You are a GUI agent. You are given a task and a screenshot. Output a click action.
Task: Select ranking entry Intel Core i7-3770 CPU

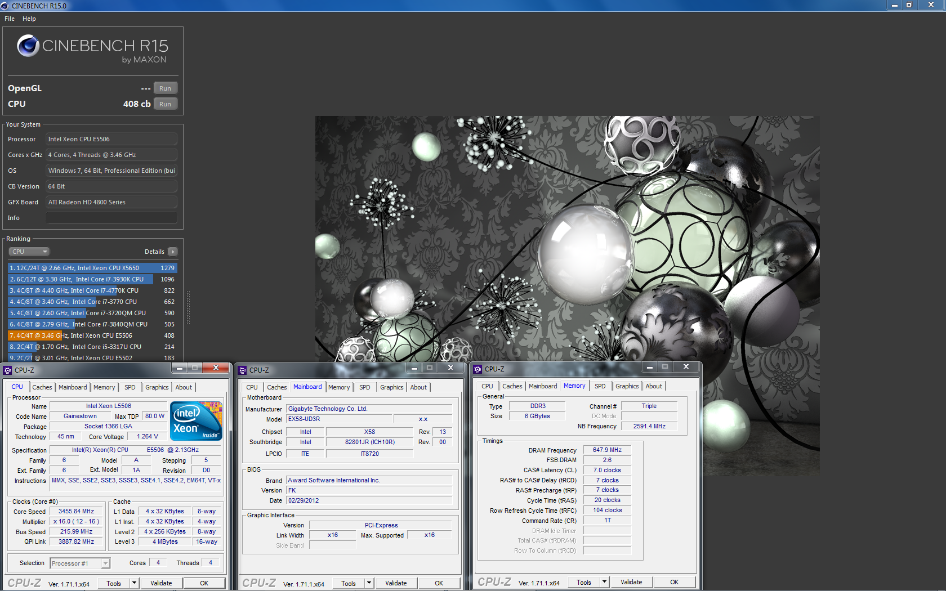click(92, 302)
